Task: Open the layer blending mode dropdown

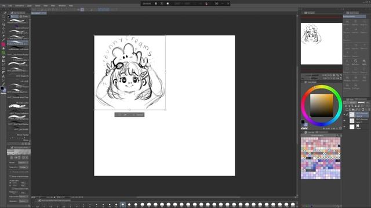Action: (x=352, y=103)
